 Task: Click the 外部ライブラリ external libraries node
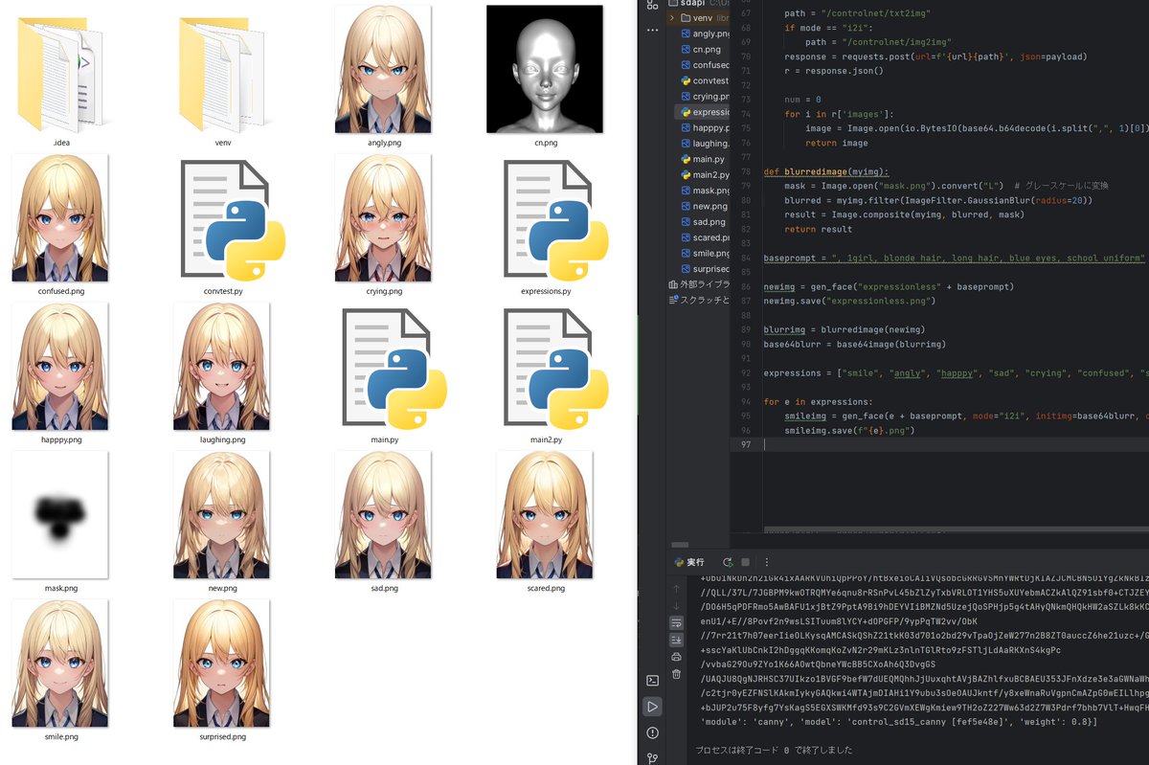699,284
